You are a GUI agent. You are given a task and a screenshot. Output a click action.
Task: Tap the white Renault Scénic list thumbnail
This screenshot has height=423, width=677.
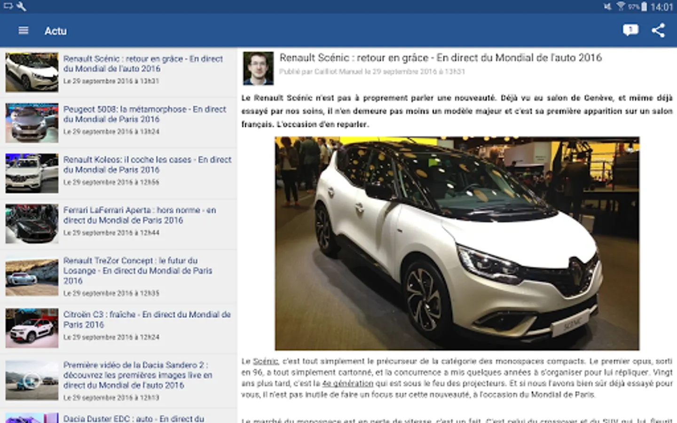coord(32,72)
